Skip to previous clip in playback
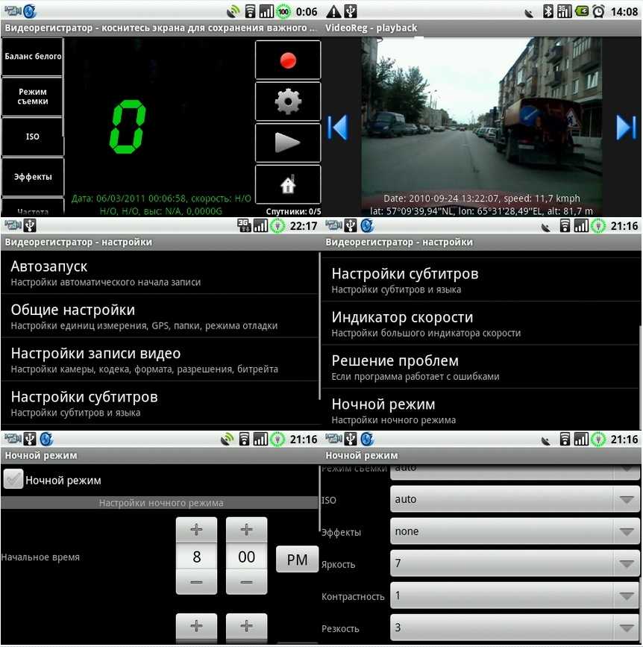The image size is (643, 647). [x=338, y=128]
